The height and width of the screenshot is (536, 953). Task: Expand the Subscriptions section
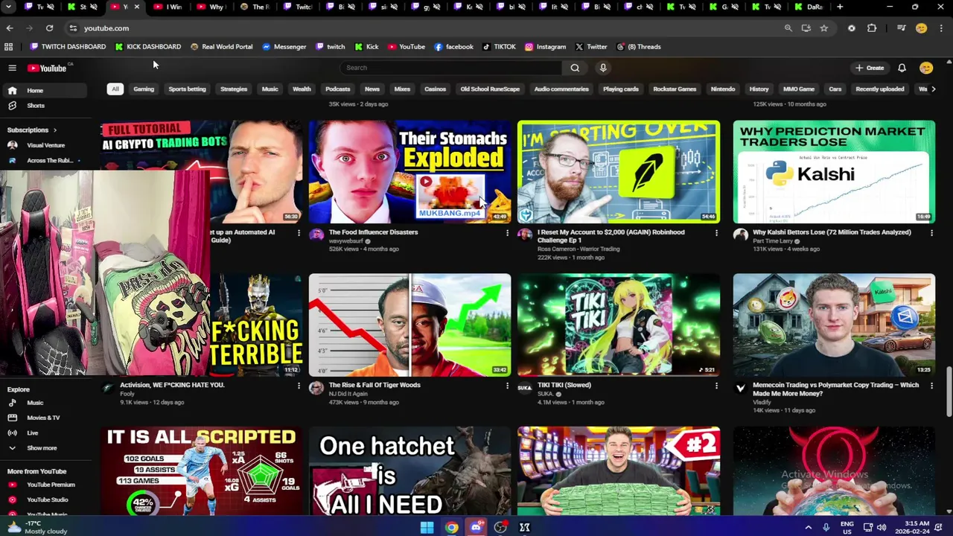pyautogui.click(x=32, y=130)
